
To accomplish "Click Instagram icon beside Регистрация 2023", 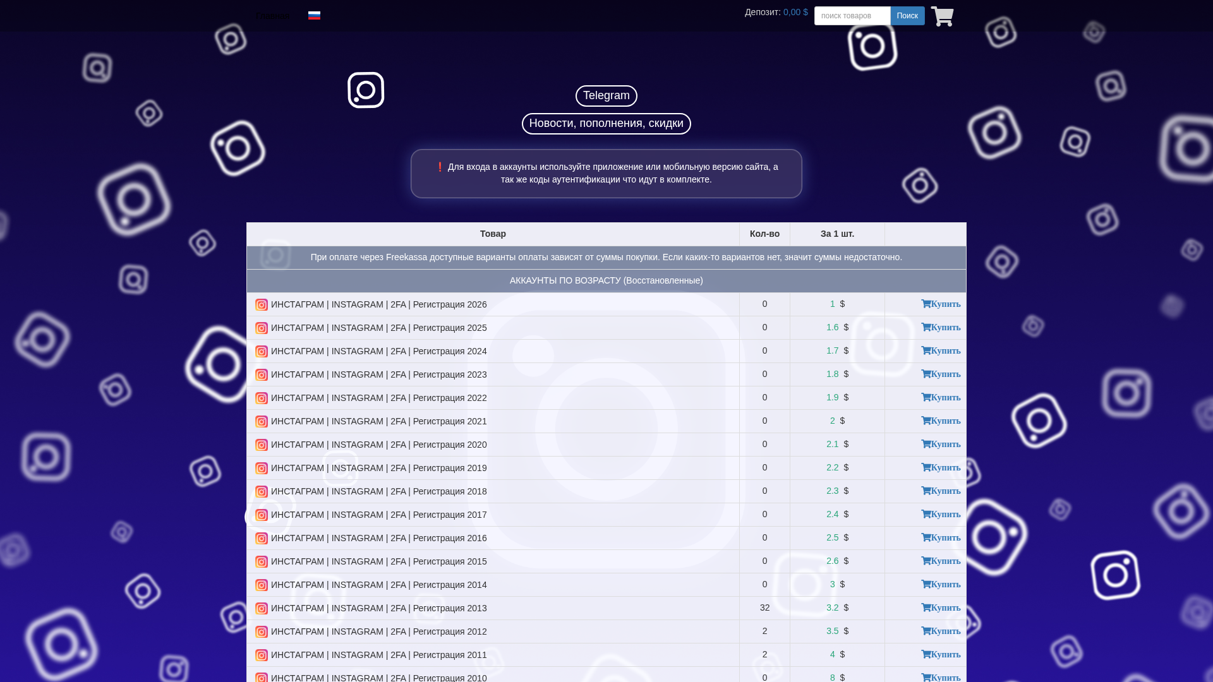I will click(262, 375).
